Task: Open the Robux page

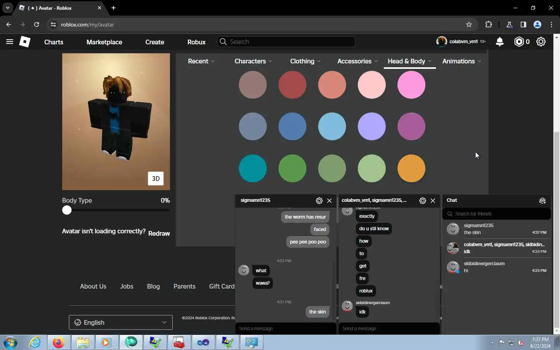Action: (196, 42)
